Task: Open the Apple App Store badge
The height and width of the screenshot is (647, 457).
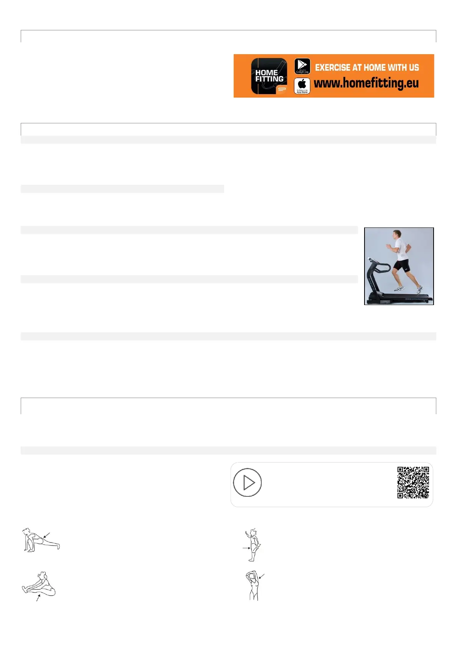Action: [x=302, y=86]
